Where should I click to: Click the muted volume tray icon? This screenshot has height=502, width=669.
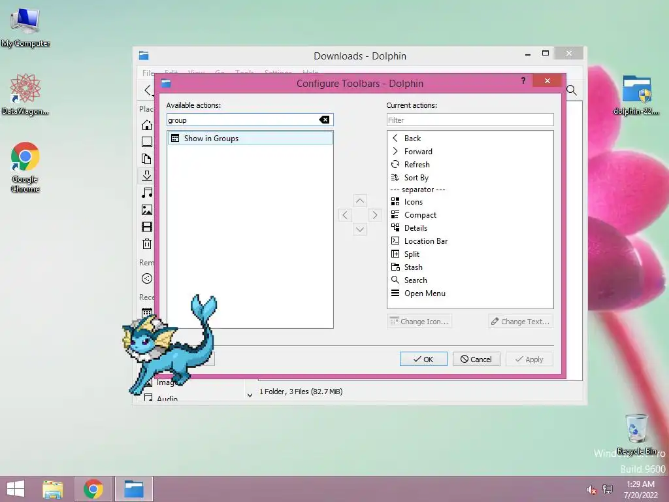click(591, 490)
